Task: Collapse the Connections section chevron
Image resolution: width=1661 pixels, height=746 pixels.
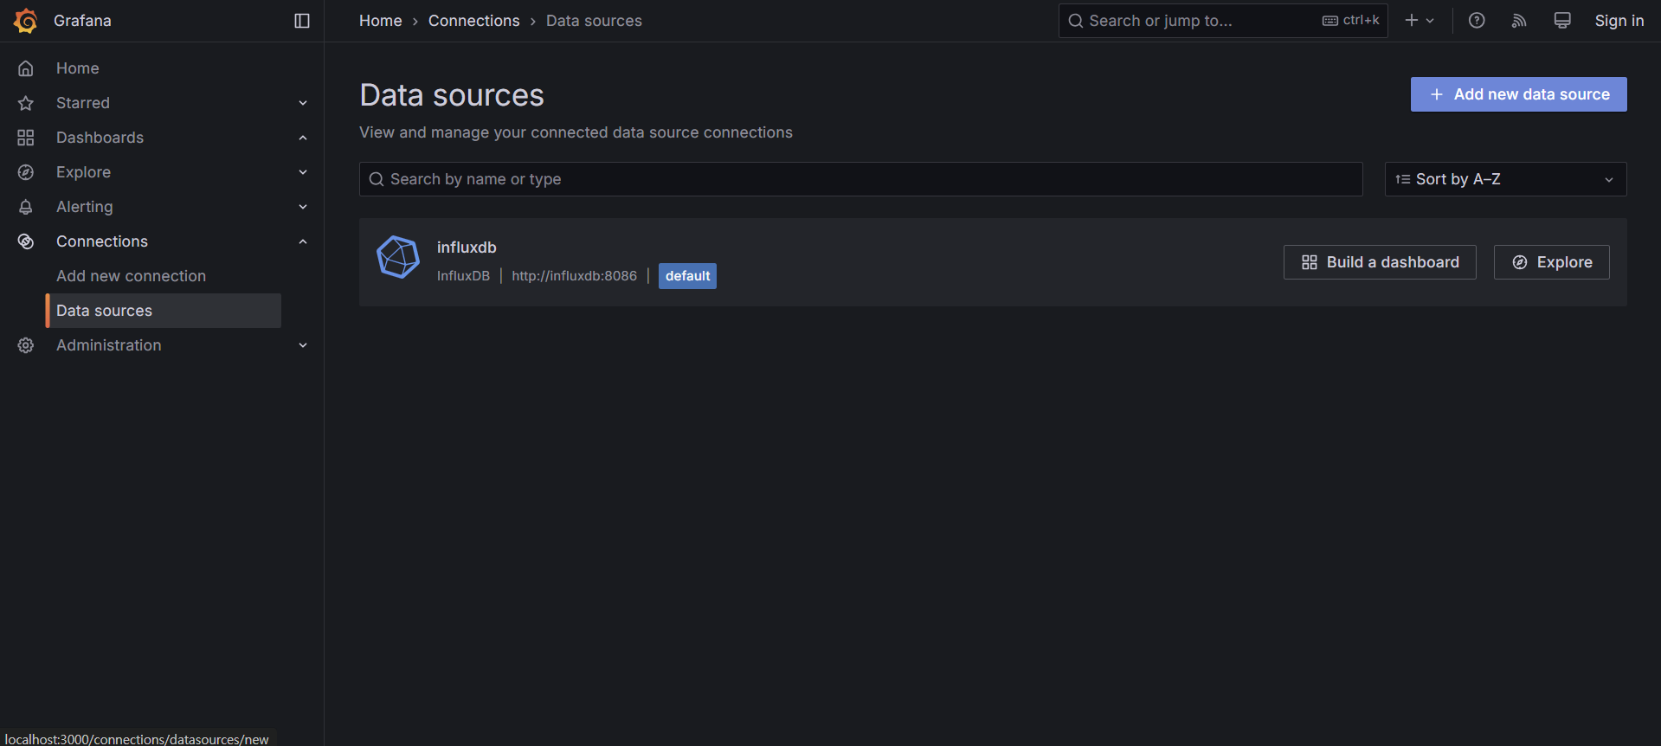Action: (x=303, y=241)
